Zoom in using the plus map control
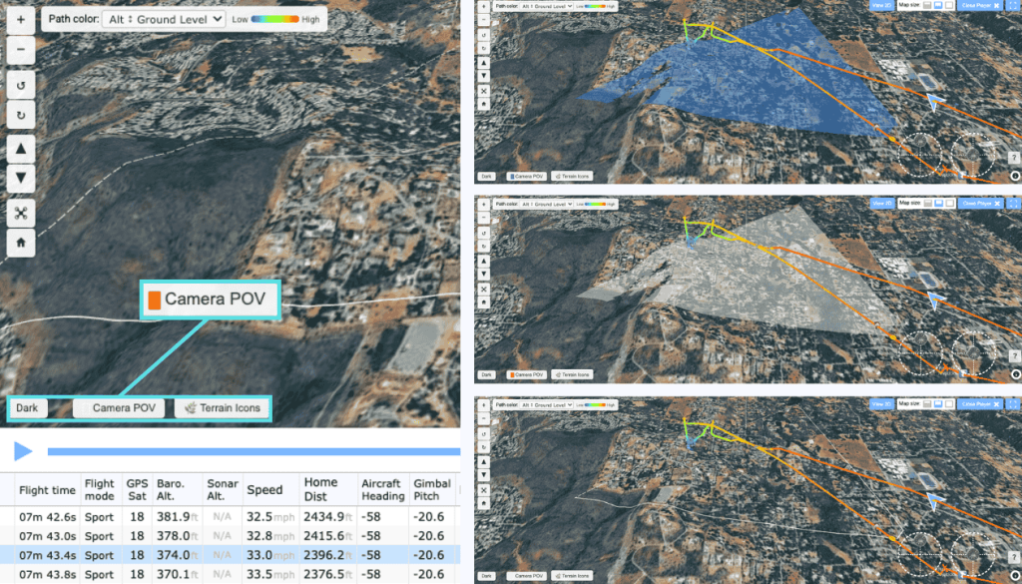This screenshot has height=584, width=1022. click(20, 20)
